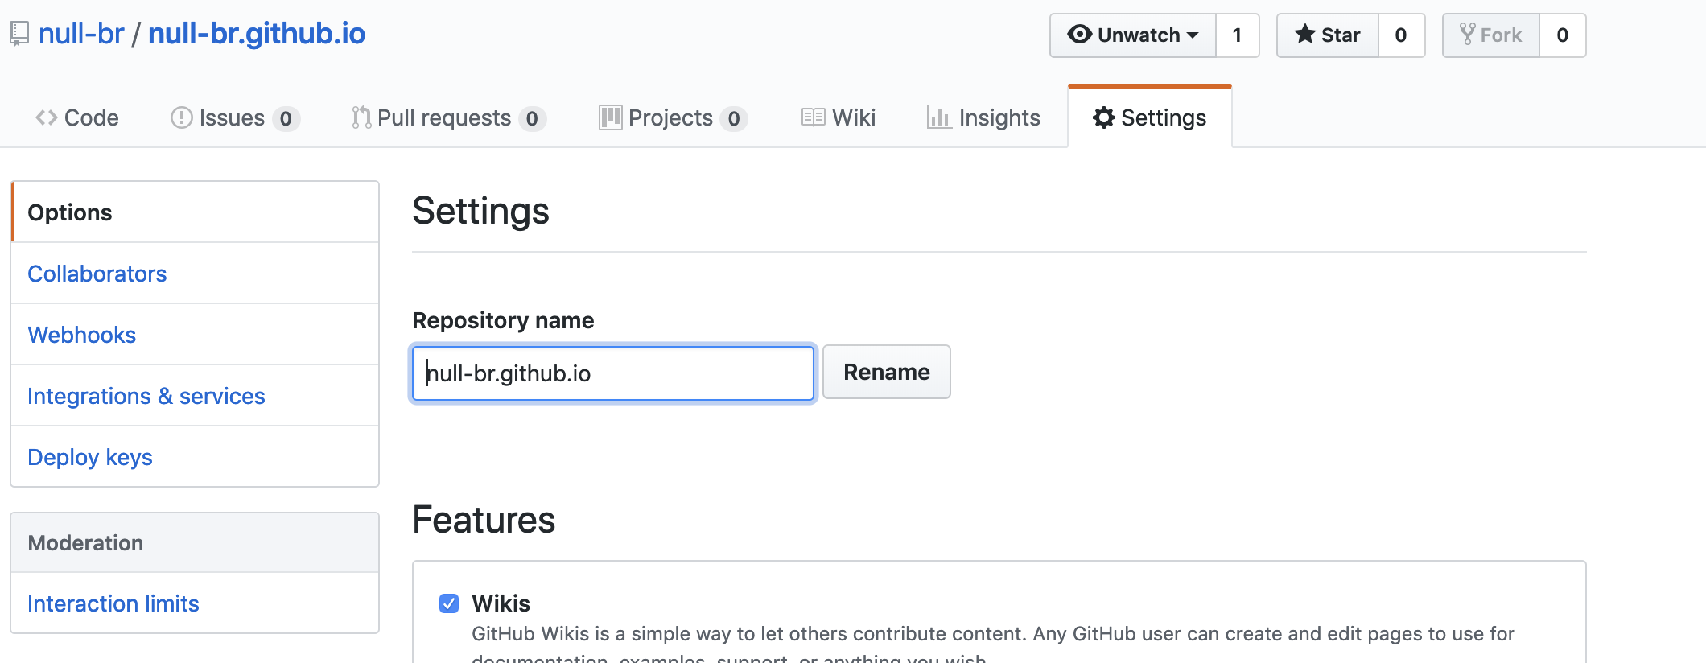Open the null-br.github.io repository link
The height and width of the screenshot is (663, 1706).
point(257,34)
